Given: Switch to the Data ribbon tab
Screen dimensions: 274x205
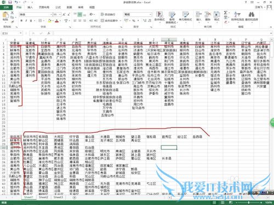Looking at the screenshot, I should (x=69, y=7).
